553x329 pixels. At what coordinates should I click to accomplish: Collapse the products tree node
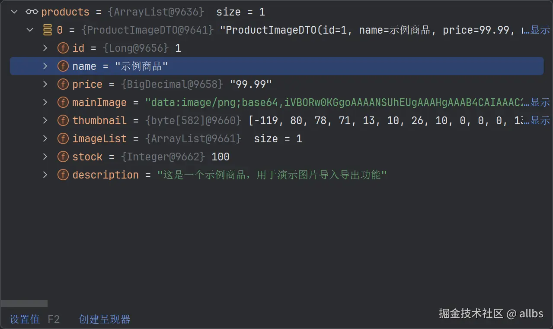[14, 12]
